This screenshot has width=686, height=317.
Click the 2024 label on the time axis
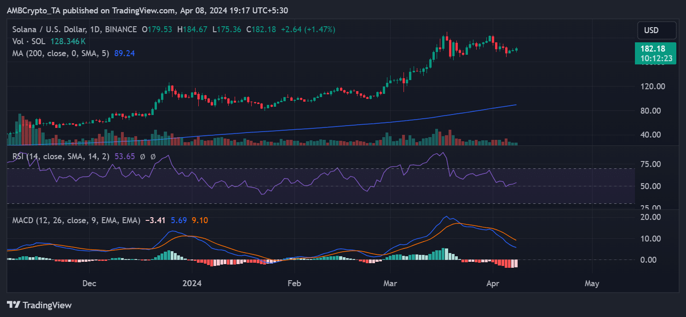point(192,283)
